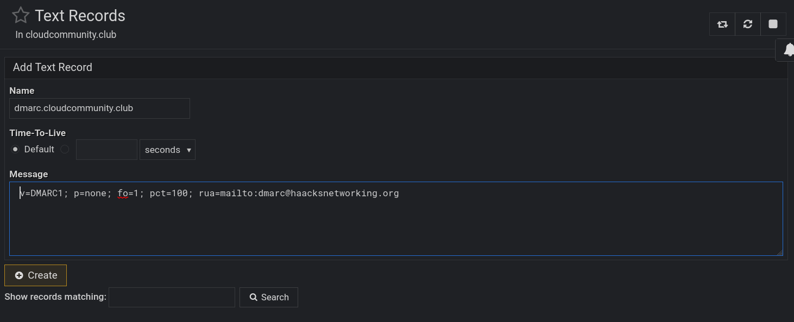Click the Create button
This screenshot has height=322, width=794.
[x=36, y=275]
